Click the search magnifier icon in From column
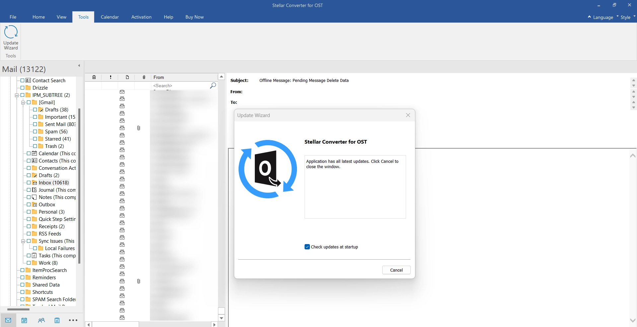This screenshot has height=327, width=637. (213, 86)
